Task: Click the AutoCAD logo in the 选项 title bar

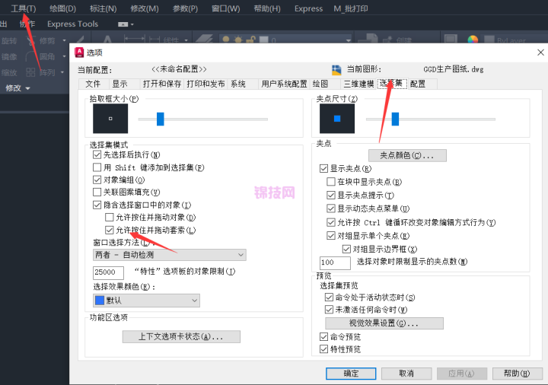Action: 79,52
